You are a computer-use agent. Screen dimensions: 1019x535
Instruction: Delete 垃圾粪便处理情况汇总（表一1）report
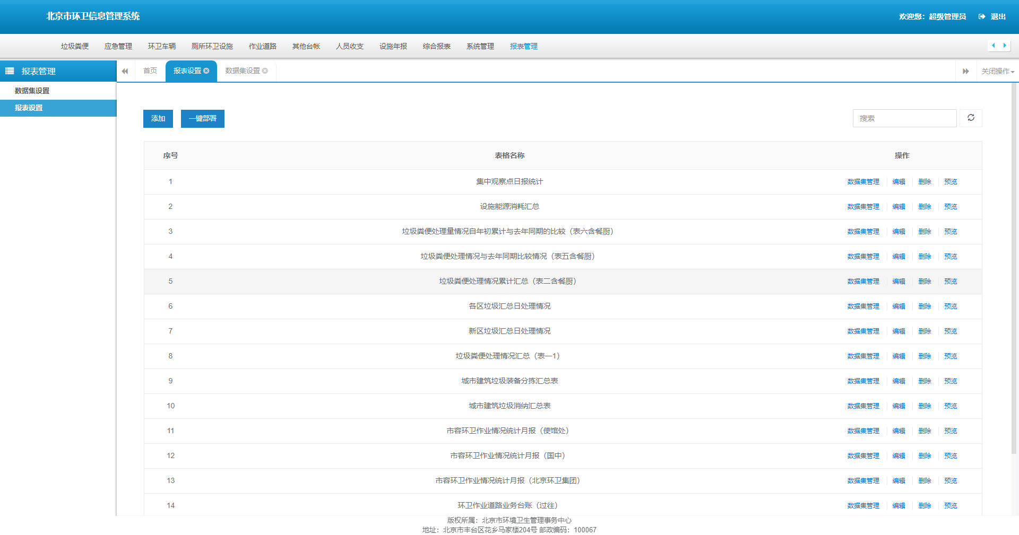pyautogui.click(x=925, y=356)
